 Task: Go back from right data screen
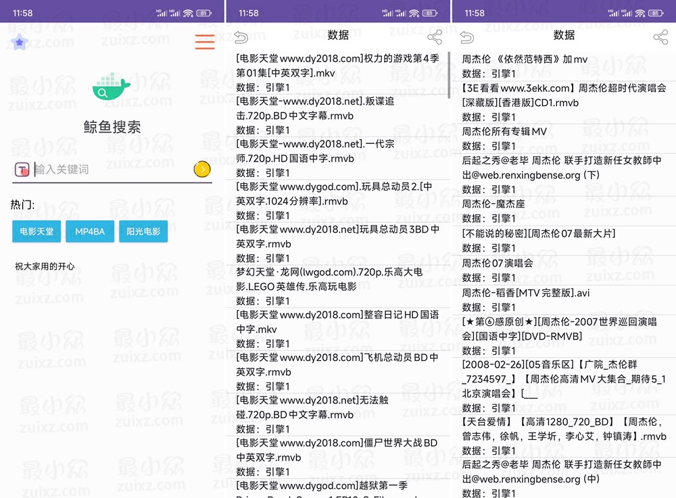pyautogui.click(x=467, y=37)
